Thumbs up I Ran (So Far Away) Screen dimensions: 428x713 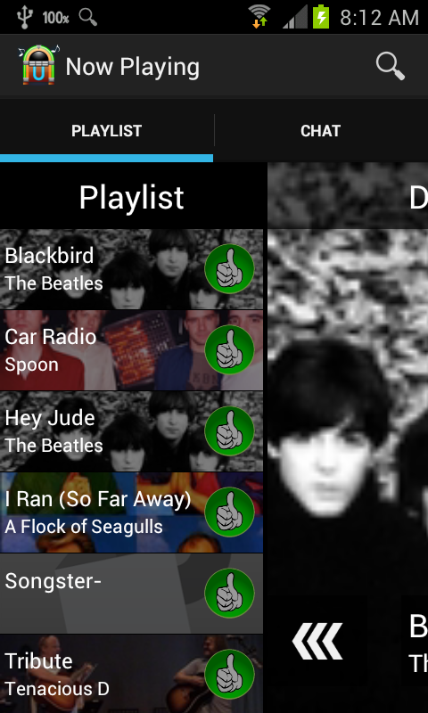tap(230, 512)
